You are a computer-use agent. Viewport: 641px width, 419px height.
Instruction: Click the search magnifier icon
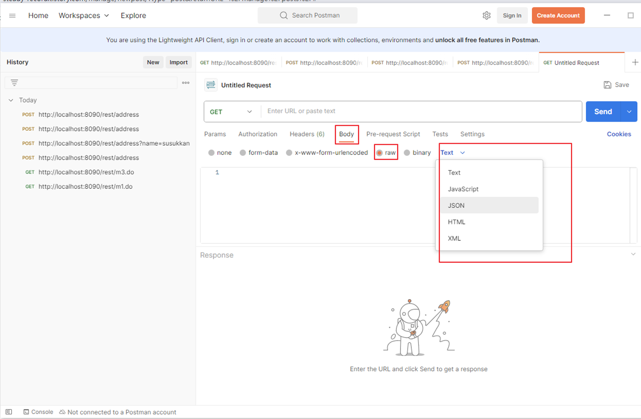pyautogui.click(x=284, y=15)
